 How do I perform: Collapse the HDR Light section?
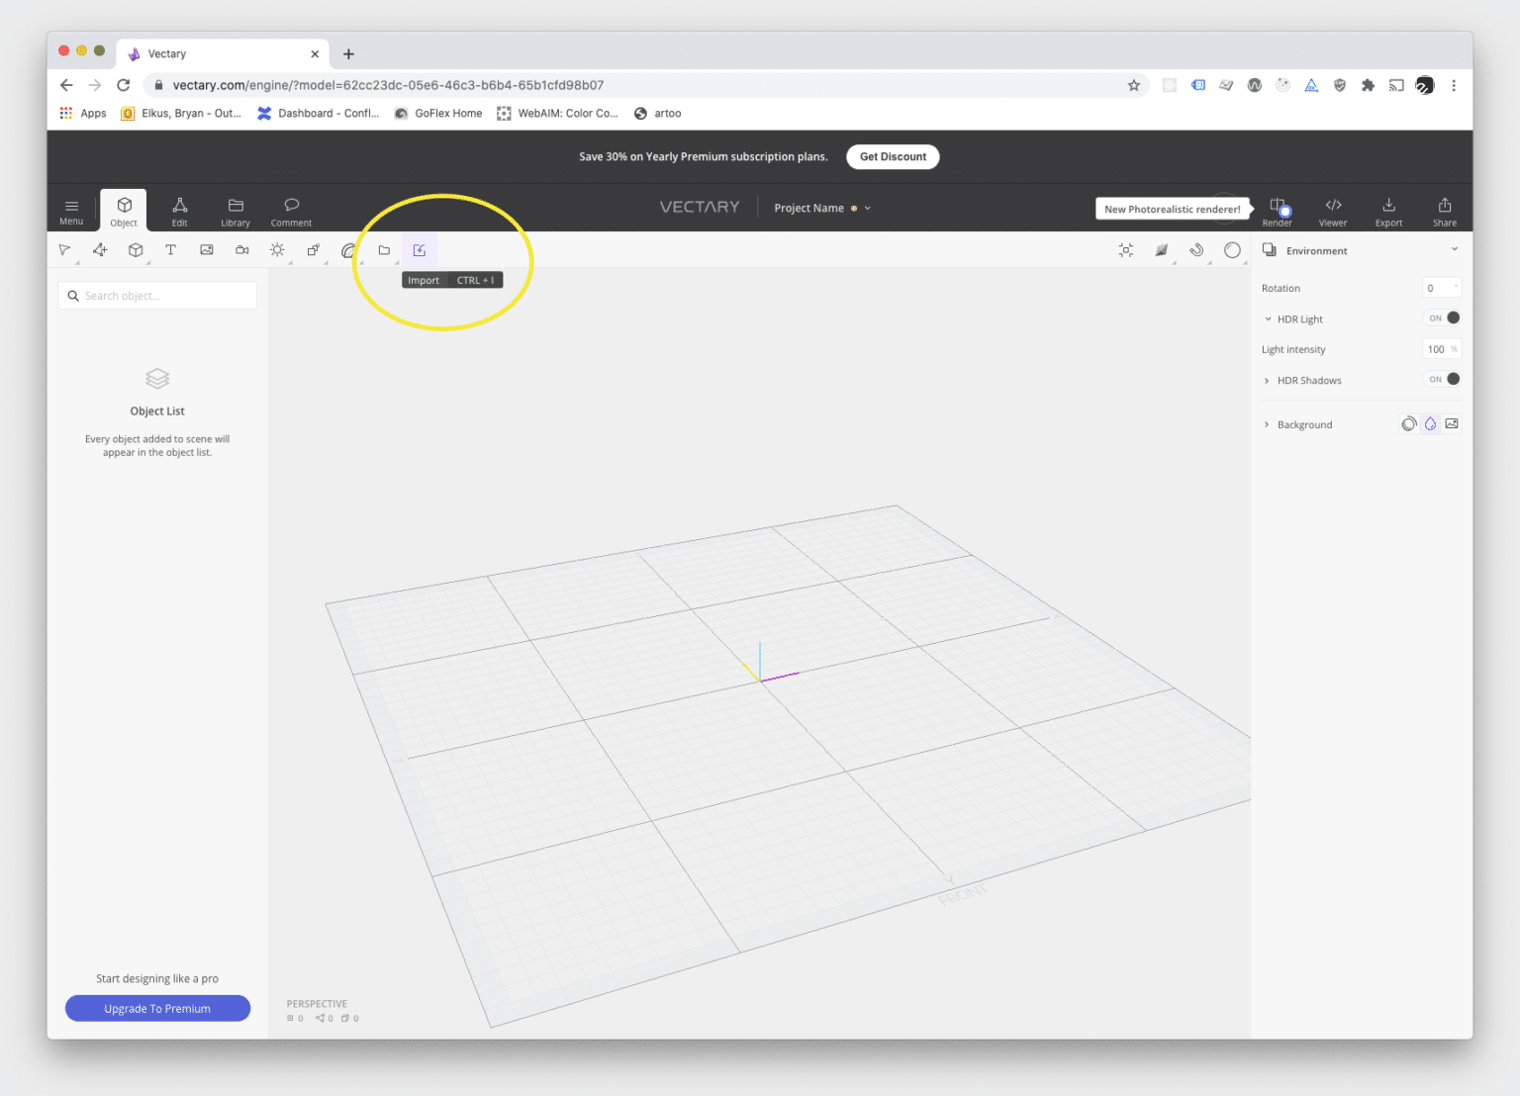tap(1269, 319)
